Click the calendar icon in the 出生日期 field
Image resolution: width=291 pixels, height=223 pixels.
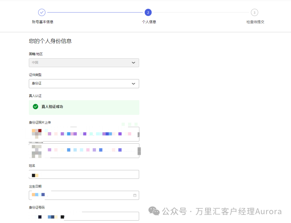(x=135, y=195)
